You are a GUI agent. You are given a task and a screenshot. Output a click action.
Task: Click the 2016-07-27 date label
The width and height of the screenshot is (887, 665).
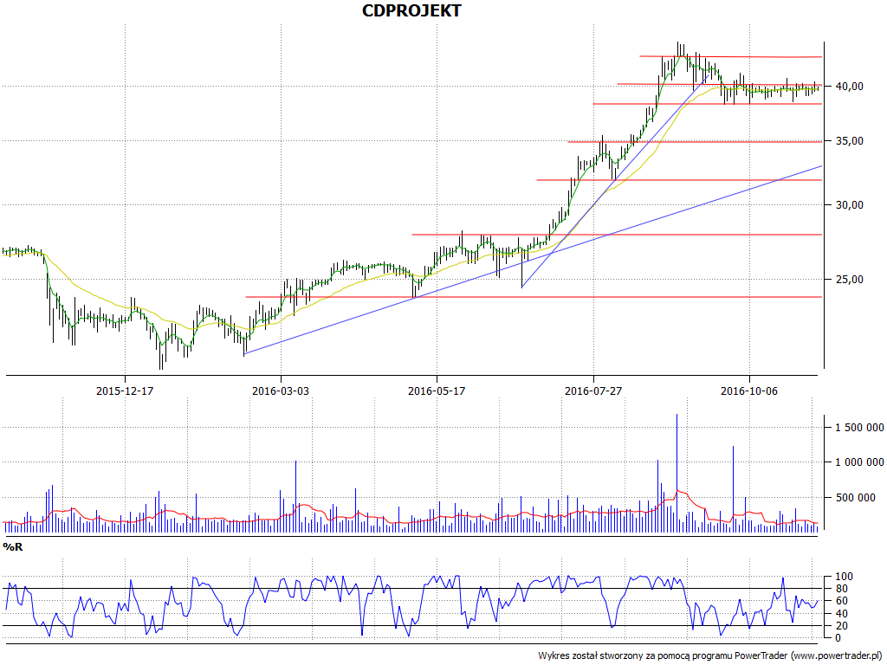pos(593,391)
